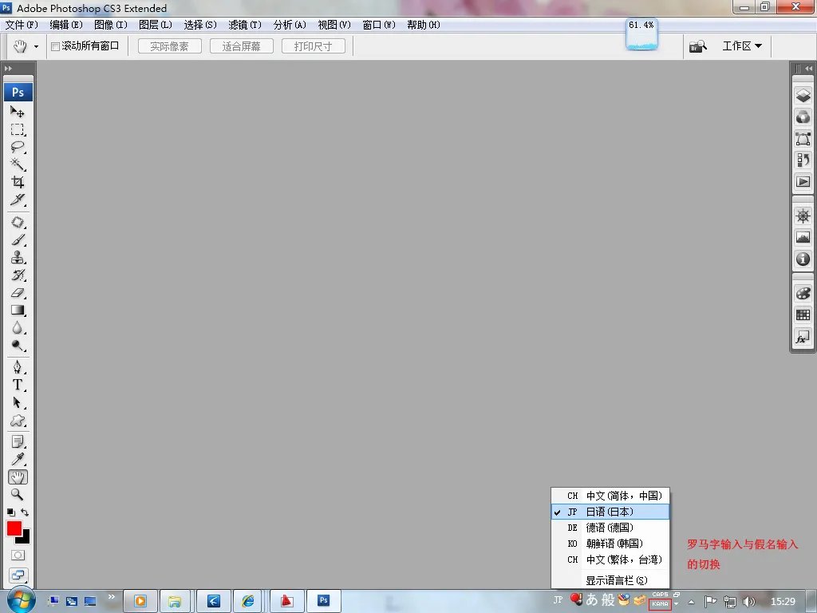The height and width of the screenshot is (613, 817).
Task: Collapse the right panel dock chevrons
Action: click(808, 69)
